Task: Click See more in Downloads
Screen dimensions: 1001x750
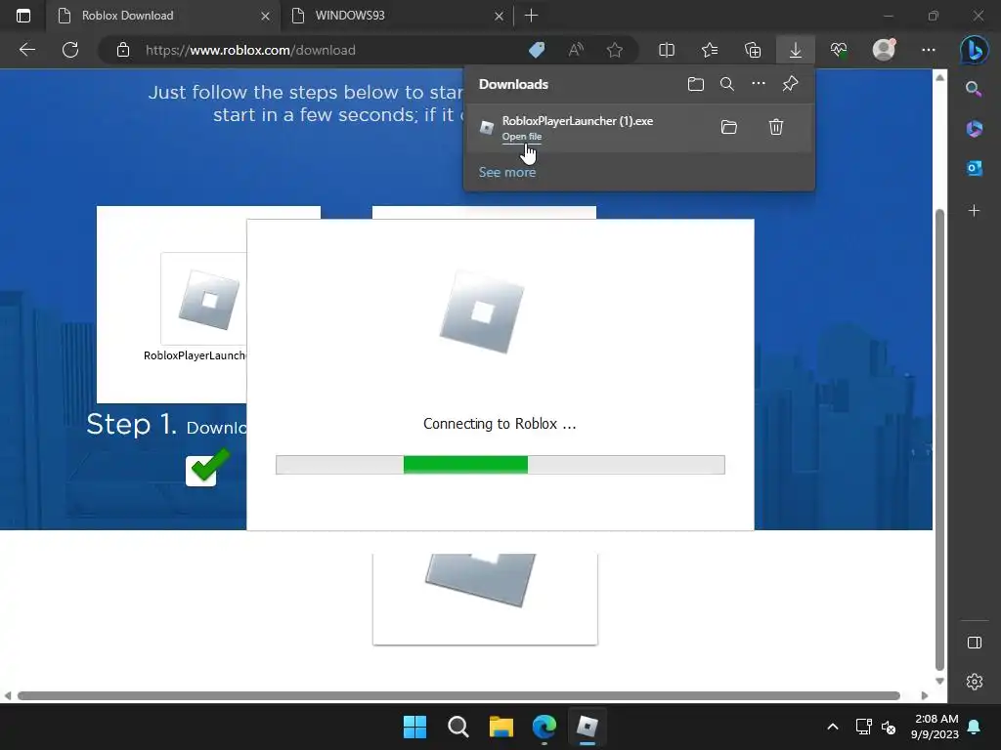Action: point(507,172)
